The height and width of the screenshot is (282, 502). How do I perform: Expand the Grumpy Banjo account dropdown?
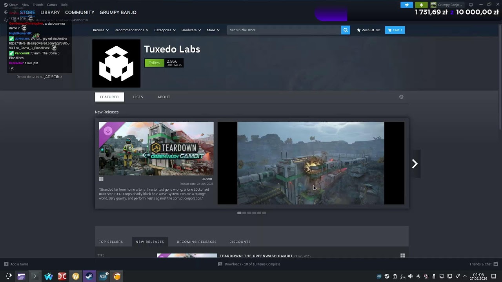point(450,5)
